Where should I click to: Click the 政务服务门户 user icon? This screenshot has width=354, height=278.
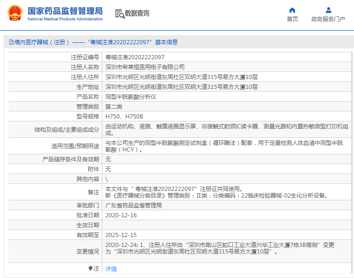[x=328, y=10]
